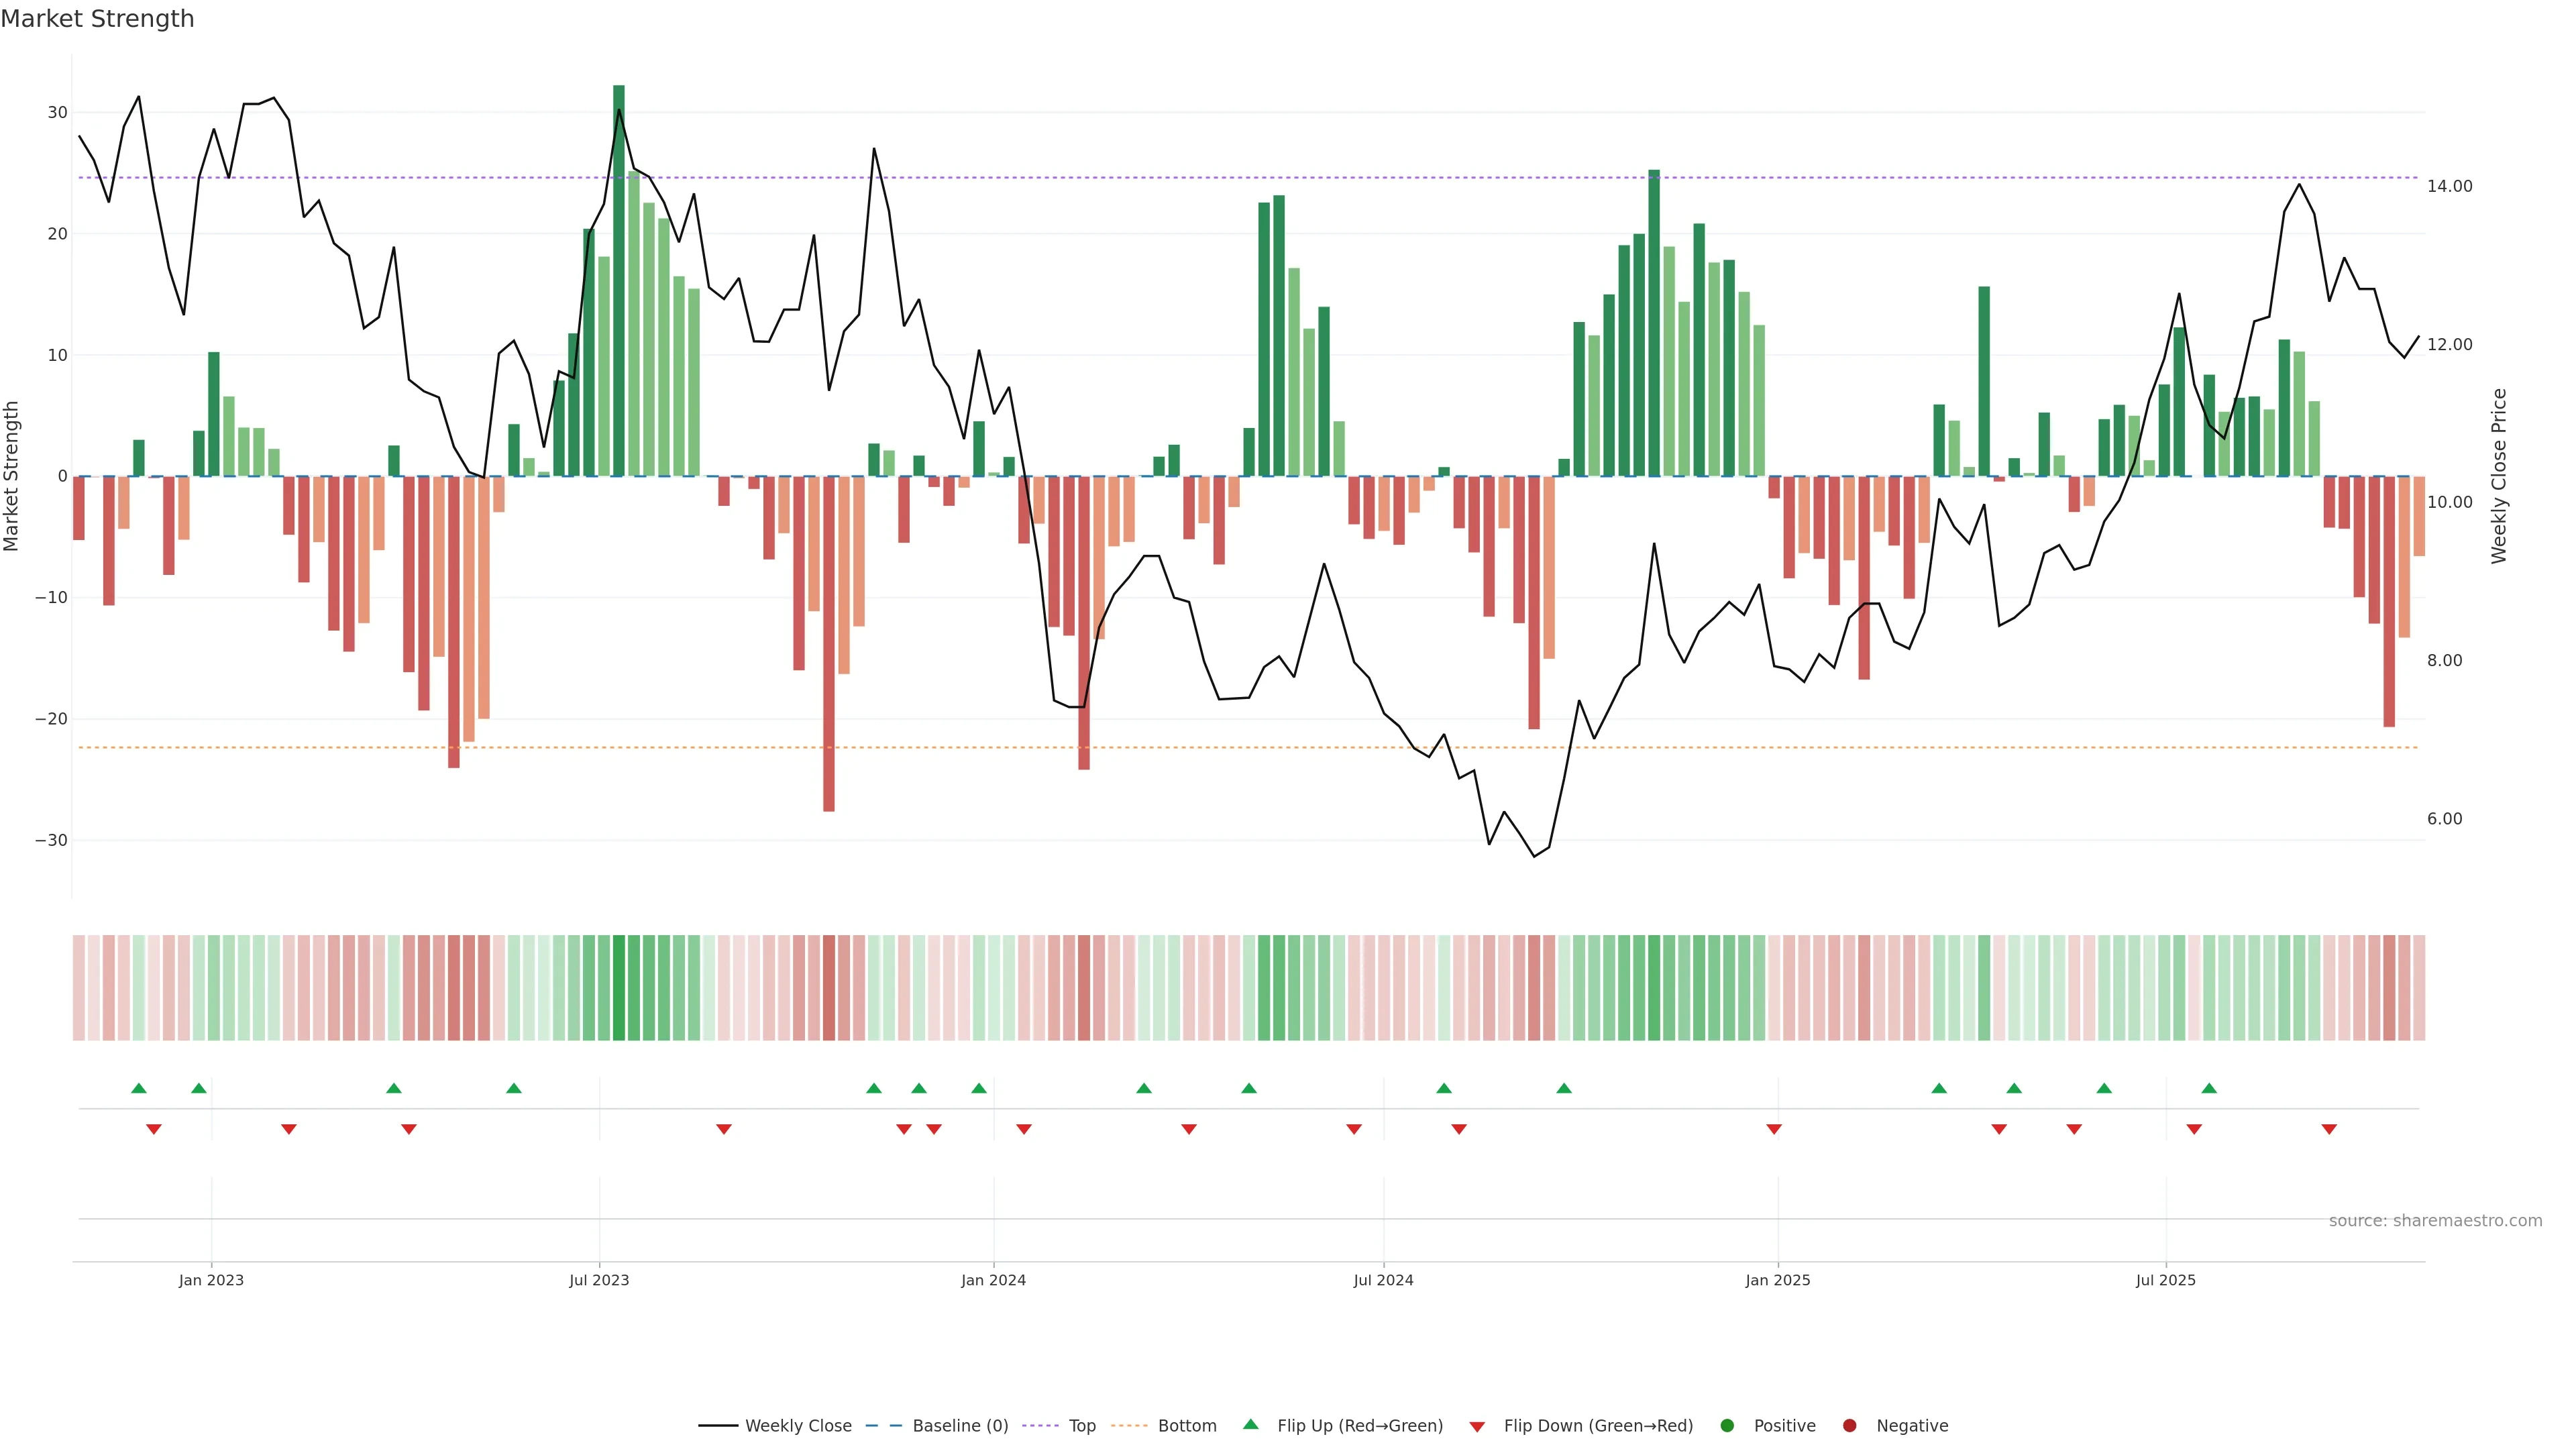This screenshot has width=2576, height=1449.
Task: Click the source sharemaestro.com text
Action: (x=2435, y=1220)
